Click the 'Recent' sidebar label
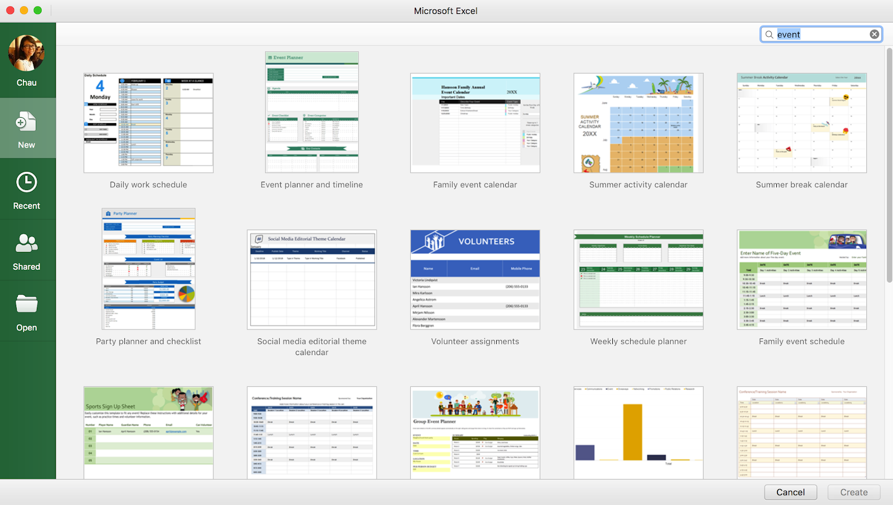The width and height of the screenshot is (893, 505). click(26, 206)
